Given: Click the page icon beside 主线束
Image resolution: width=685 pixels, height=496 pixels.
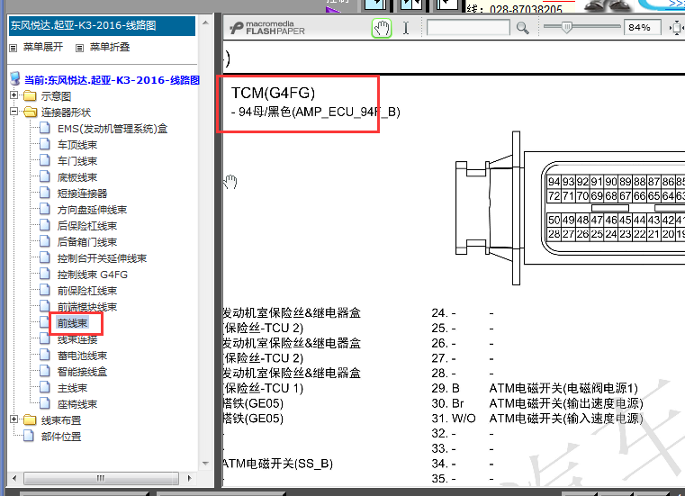Looking at the screenshot, I should tap(45, 387).
